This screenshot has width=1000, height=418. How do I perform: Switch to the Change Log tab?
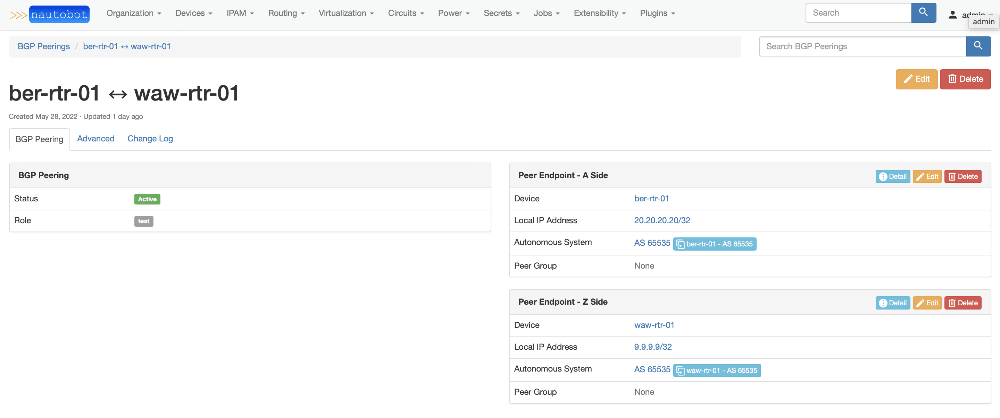tap(150, 139)
